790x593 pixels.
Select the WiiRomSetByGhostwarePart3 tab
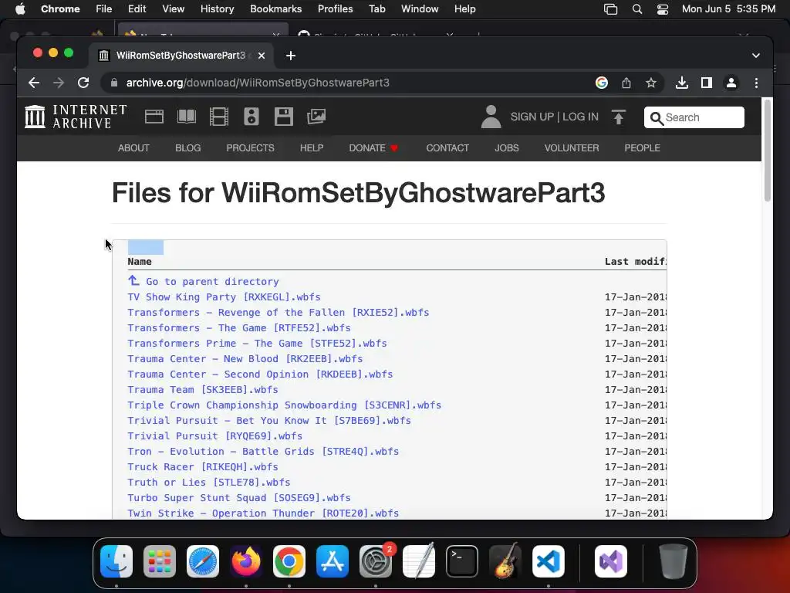181,56
